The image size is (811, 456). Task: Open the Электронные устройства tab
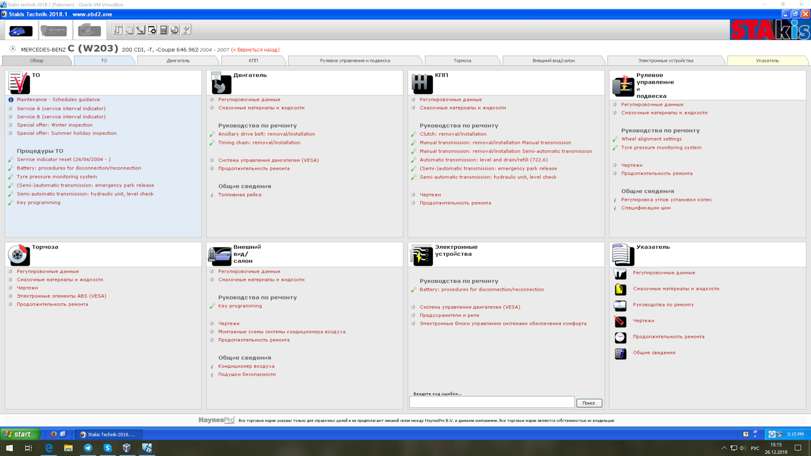tap(666, 61)
